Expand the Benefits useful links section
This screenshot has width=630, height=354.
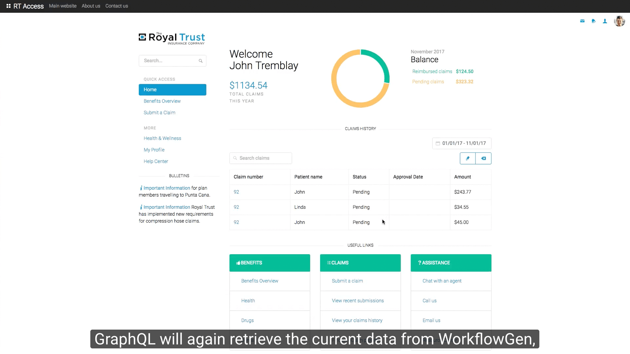(270, 262)
